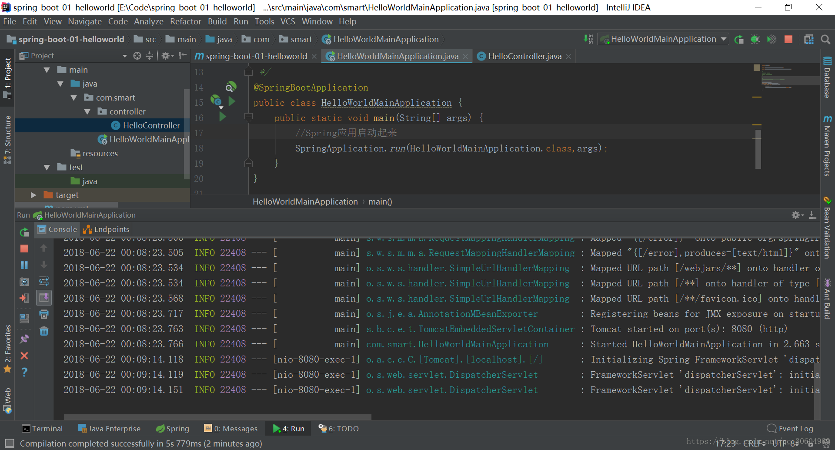Toggle Database tool window on right edge
The image size is (835, 450).
827,77
